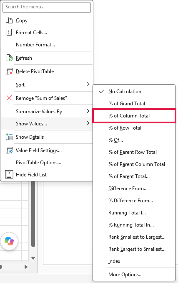Image resolution: width=178 pixels, height=283 pixels.
Task: Select the % Of... option
Action: [116, 140]
